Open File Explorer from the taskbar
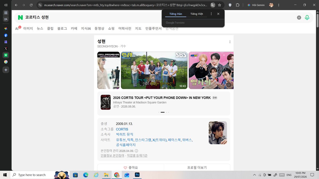This screenshot has width=319, height=179. point(106,175)
